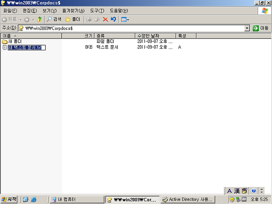Sort by the 수정한 날짜 column header
The height and width of the screenshot is (204, 272).
point(155,36)
